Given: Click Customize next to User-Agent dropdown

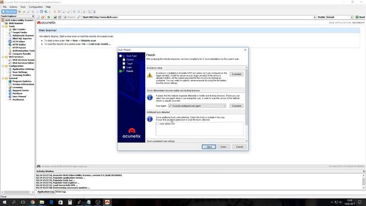Looking at the screenshot, I should 236,106.
